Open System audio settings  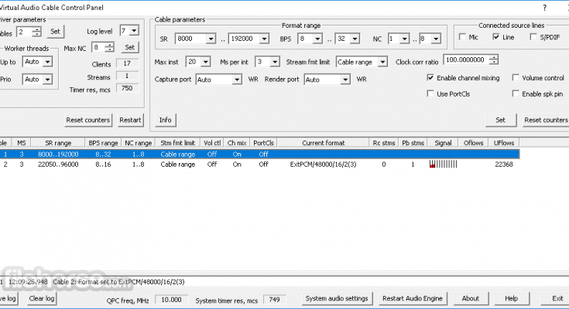point(336,298)
